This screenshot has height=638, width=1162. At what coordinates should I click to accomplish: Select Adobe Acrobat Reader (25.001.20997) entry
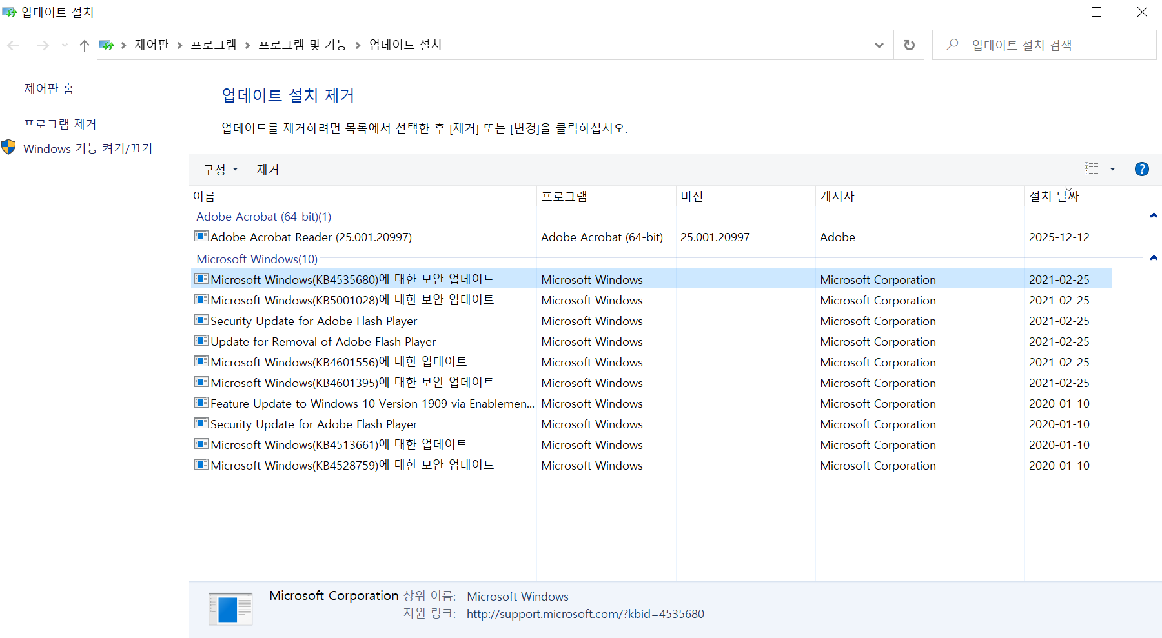pos(652,237)
